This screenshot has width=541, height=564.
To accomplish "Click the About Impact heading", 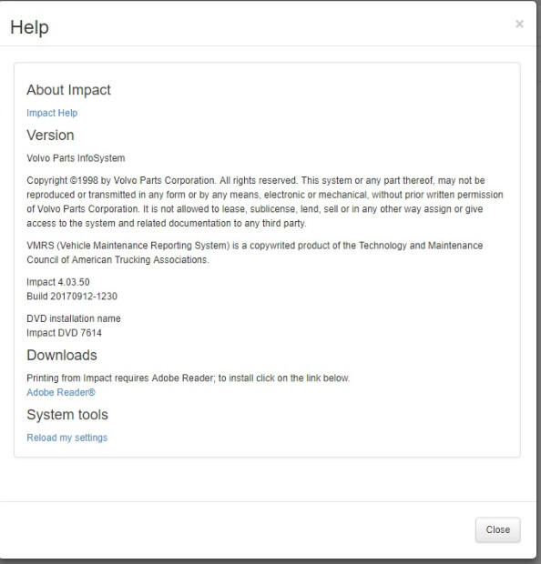I will click(68, 90).
